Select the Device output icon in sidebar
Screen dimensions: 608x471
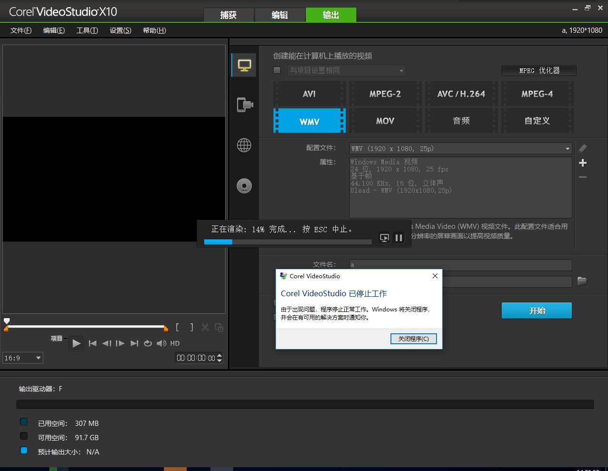pyautogui.click(x=244, y=104)
